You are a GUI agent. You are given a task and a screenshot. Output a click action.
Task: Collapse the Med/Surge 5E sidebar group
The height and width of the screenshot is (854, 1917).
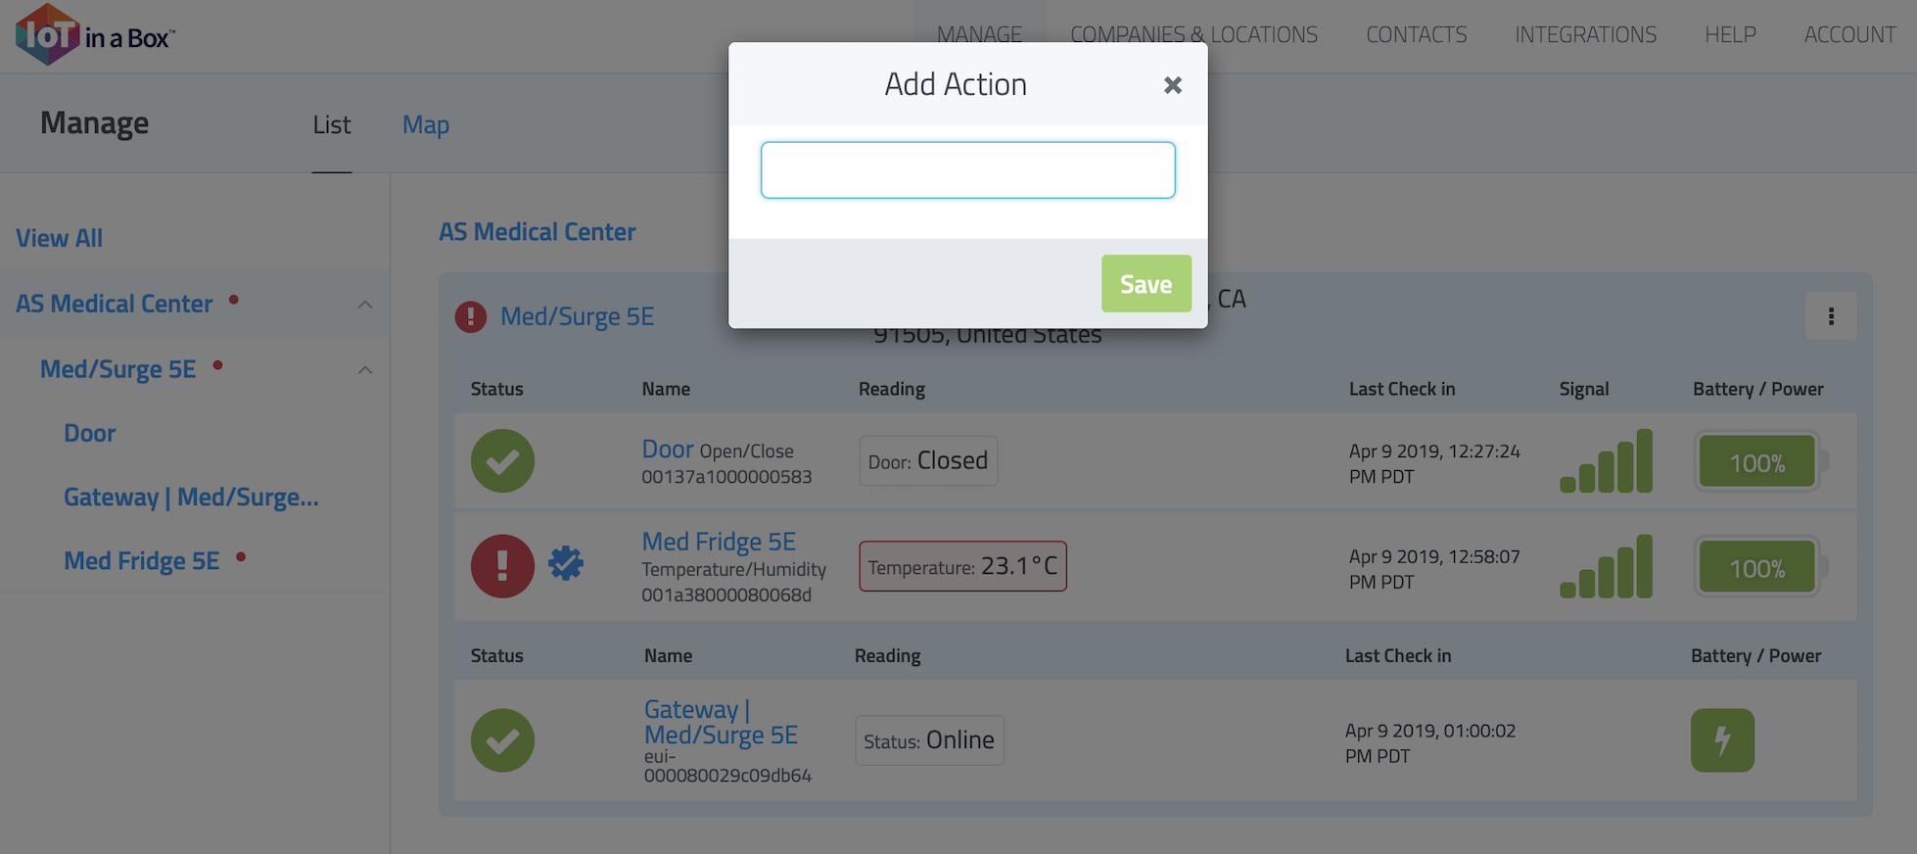tap(365, 370)
